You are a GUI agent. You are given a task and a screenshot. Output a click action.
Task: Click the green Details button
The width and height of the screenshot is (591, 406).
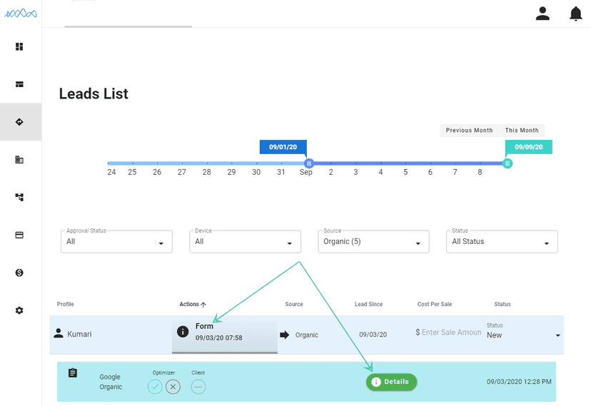pyautogui.click(x=391, y=382)
